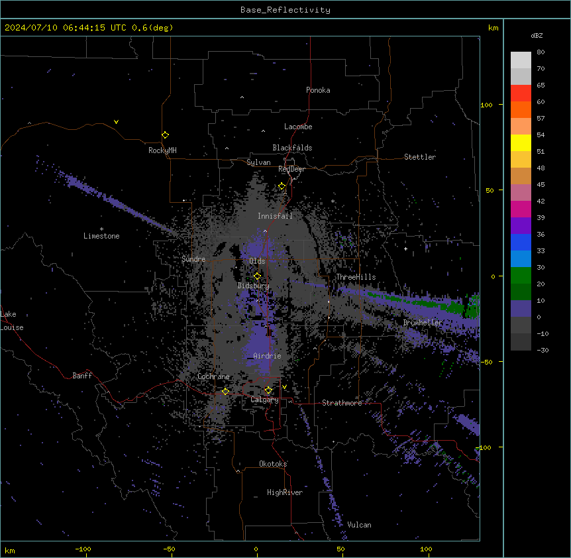The image size is (571, 558).
Task: Click the Sylvan label
Action: [x=258, y=162]
